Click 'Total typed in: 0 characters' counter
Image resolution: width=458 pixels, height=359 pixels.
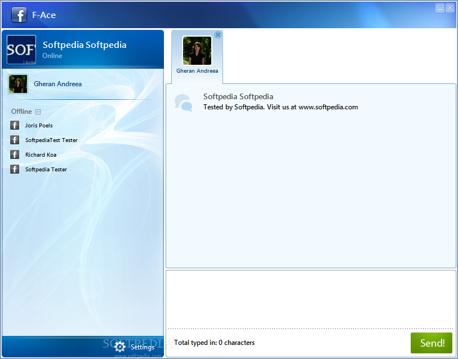click(215, 342)
